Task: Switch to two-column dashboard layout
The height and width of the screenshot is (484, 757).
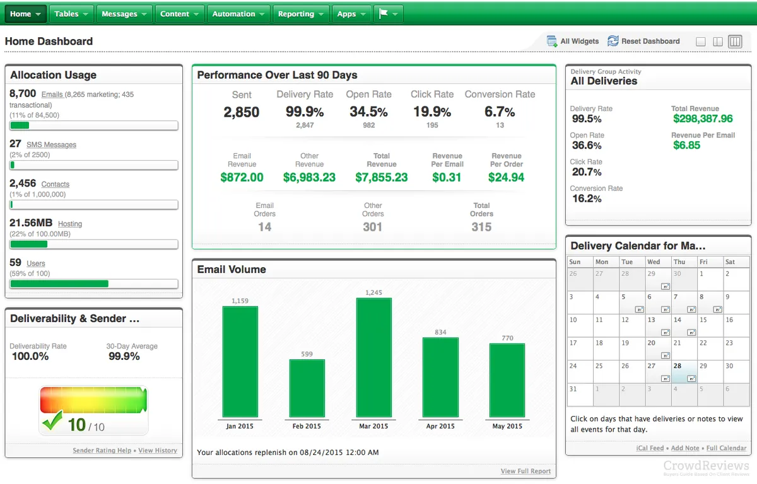Action: 718,42
